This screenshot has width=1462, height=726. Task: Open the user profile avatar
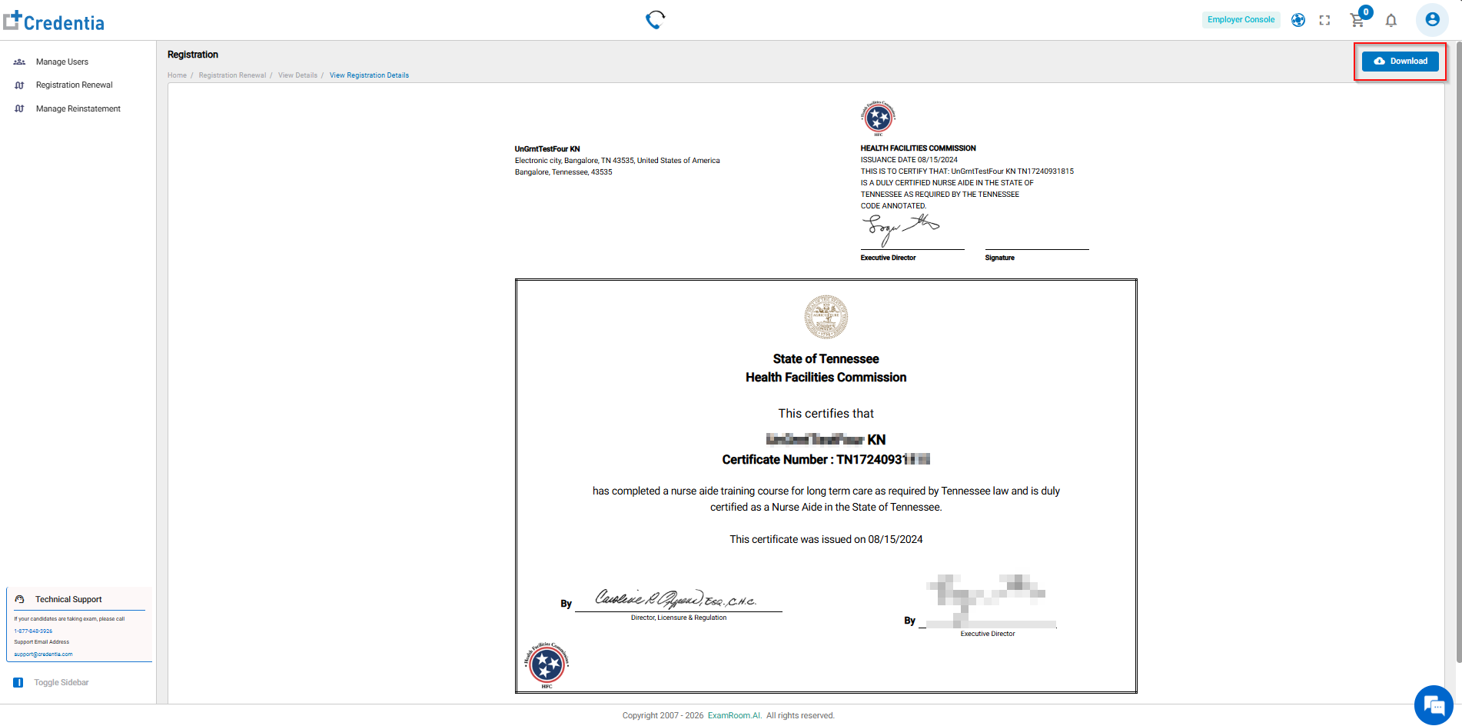pyautogui.click(x=1432, y=20)
